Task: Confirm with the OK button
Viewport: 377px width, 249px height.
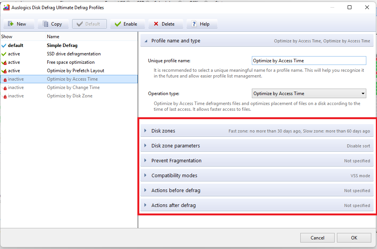Action: tap(354, 238)
